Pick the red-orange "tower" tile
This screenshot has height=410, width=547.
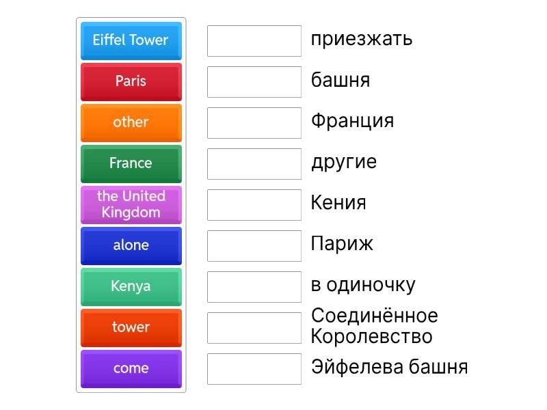coord(131,327)
